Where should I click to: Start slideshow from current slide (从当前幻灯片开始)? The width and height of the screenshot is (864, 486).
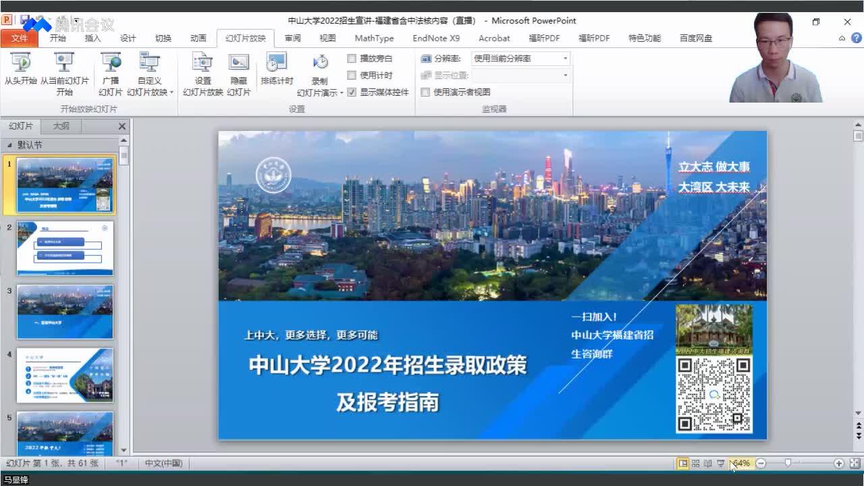coord(64,74)
